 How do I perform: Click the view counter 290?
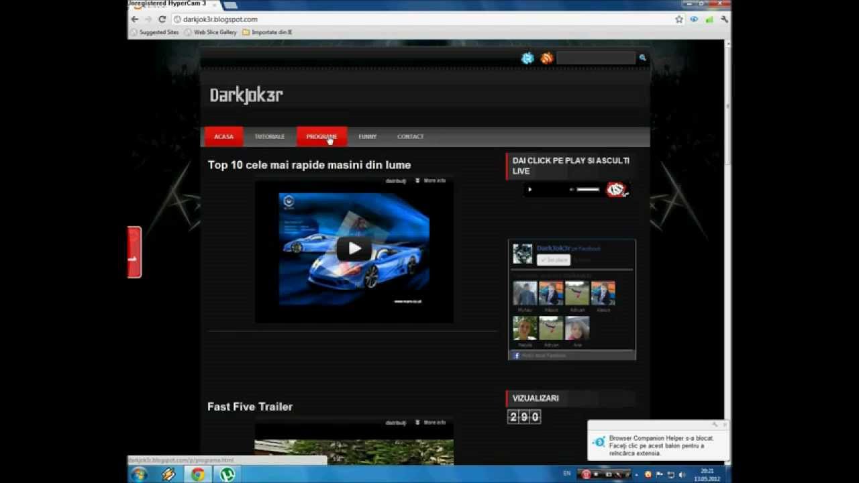point(524,417)
